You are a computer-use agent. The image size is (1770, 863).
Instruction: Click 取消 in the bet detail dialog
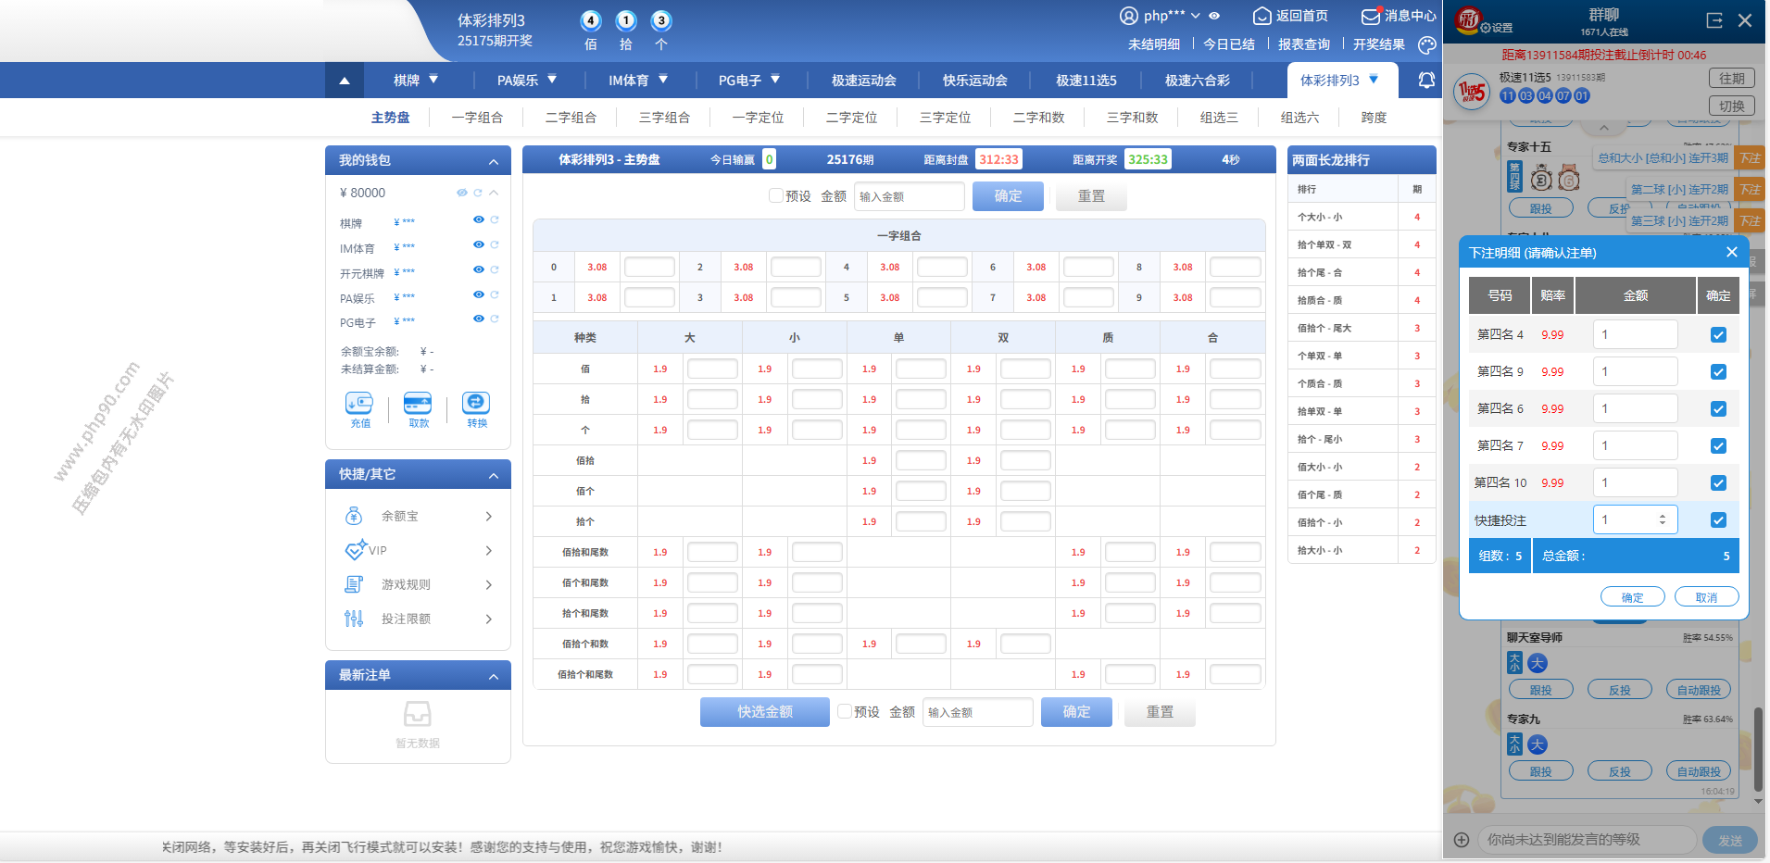[x=1706, y=597]
